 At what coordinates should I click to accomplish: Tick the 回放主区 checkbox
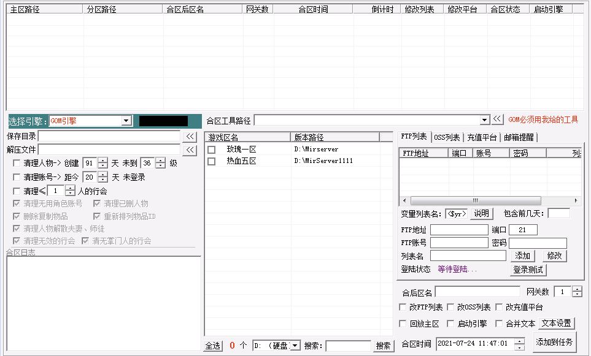pos(403,324)
